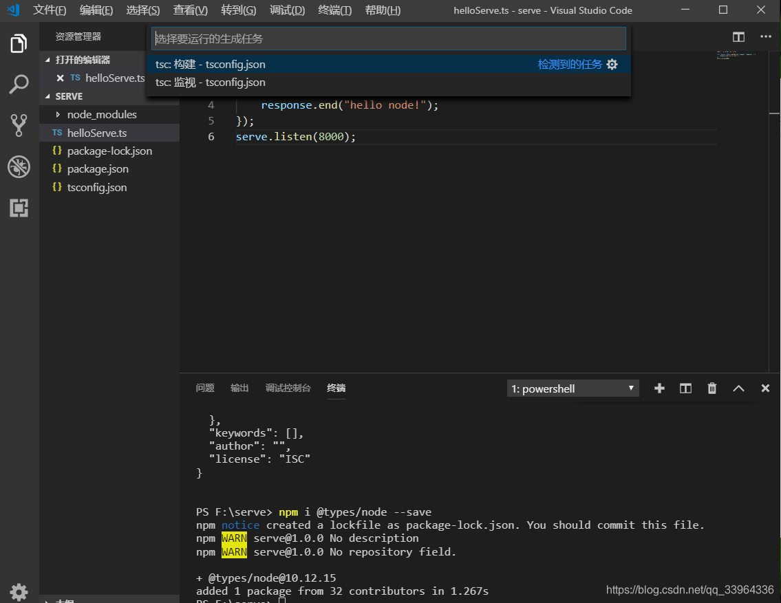The height and width of the screenshot is (603, 781).
Task: Open the editor more actions ellipsis
Action: point(766,36)
